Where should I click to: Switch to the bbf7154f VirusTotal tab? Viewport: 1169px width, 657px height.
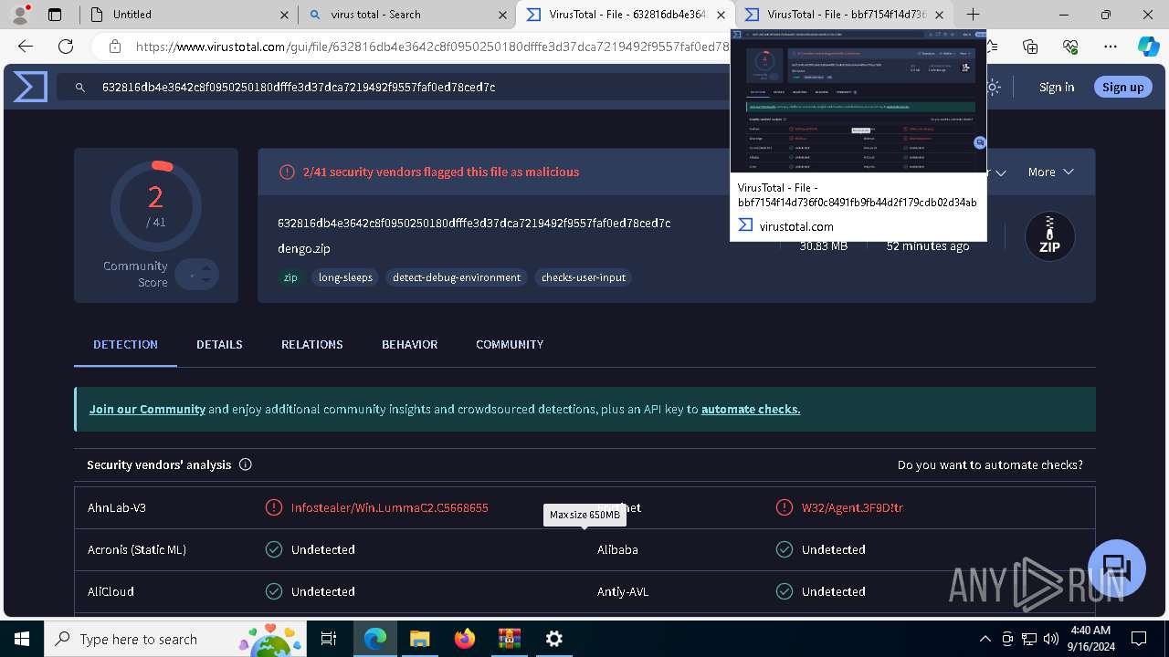(x=843, y=15)
